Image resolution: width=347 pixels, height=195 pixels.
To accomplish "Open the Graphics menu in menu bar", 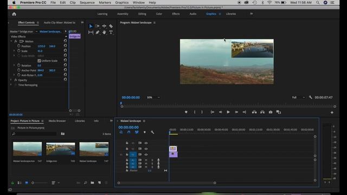I will coord(121,3).
